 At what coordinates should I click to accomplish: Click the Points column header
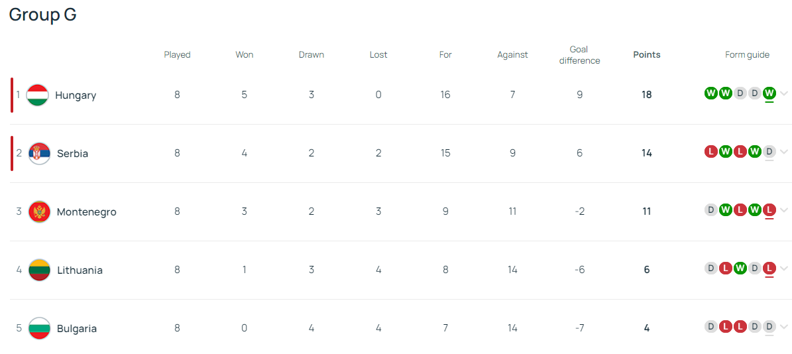coord(646,55)
